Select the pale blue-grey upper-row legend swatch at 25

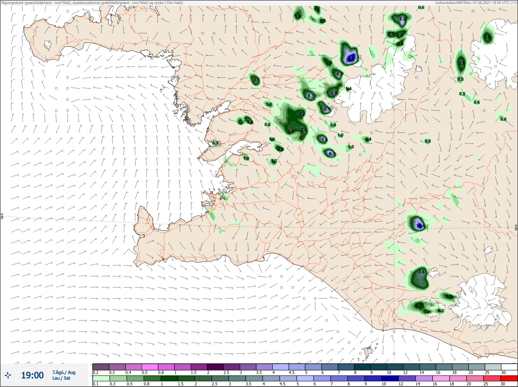click(493, 367)
